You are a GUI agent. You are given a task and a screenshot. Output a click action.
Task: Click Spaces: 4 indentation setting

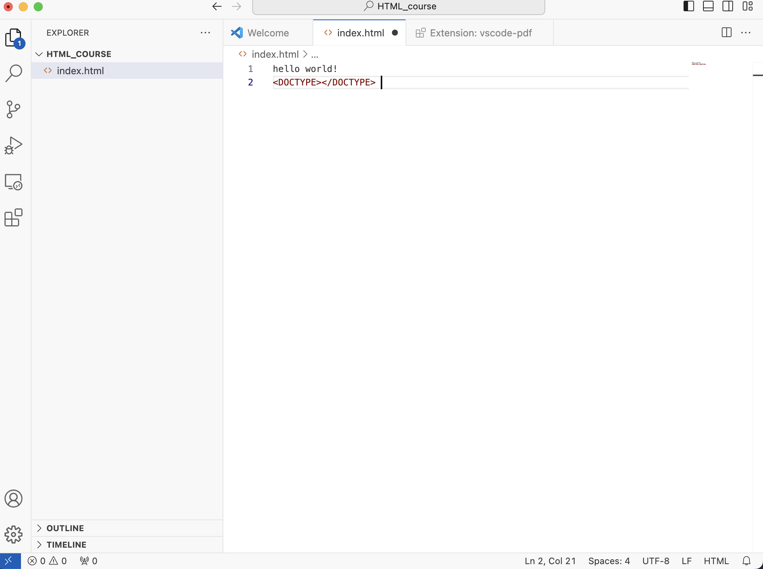pos(609,561)
